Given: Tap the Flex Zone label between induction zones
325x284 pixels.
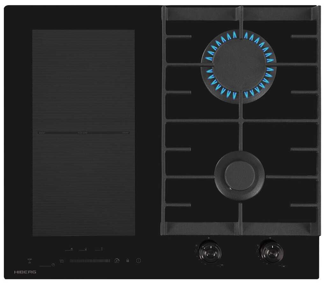Looking at the screenshot, I should [83, 132].
